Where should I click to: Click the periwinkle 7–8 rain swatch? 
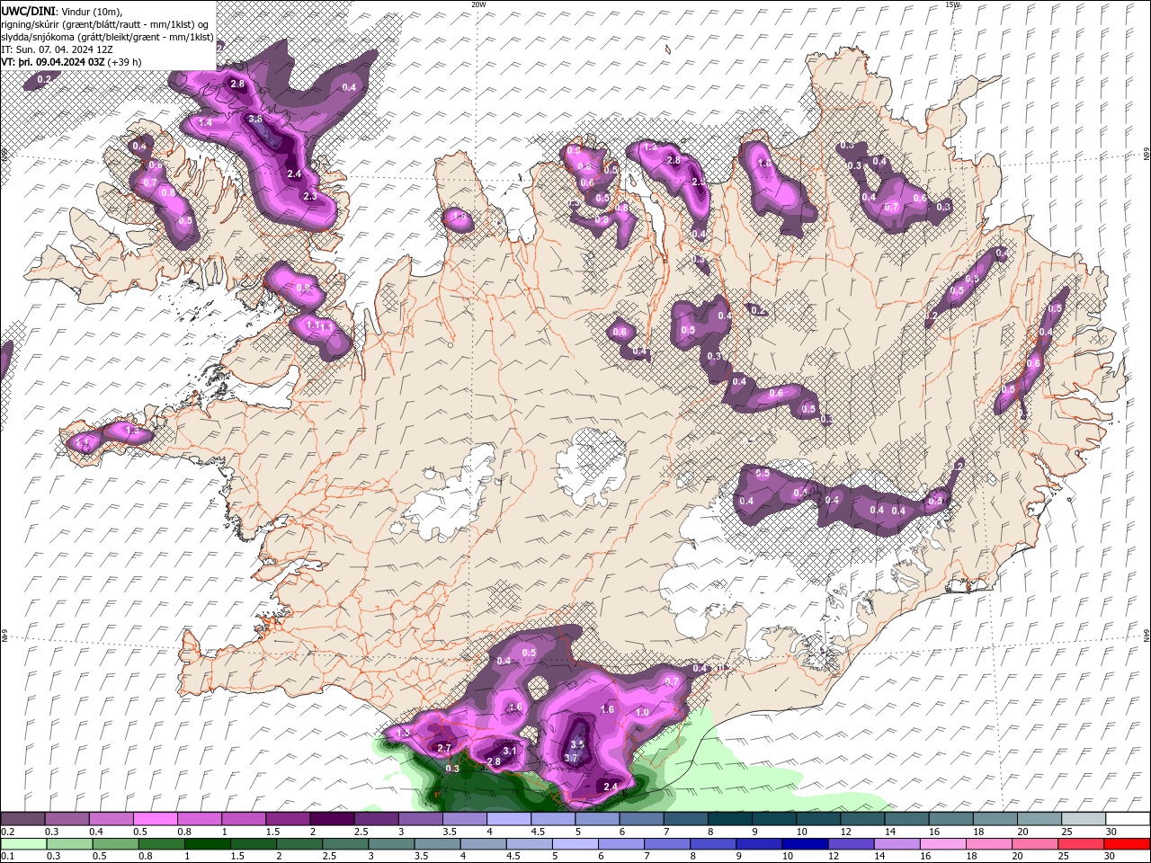pyautogui.click(x=669, y=844)
